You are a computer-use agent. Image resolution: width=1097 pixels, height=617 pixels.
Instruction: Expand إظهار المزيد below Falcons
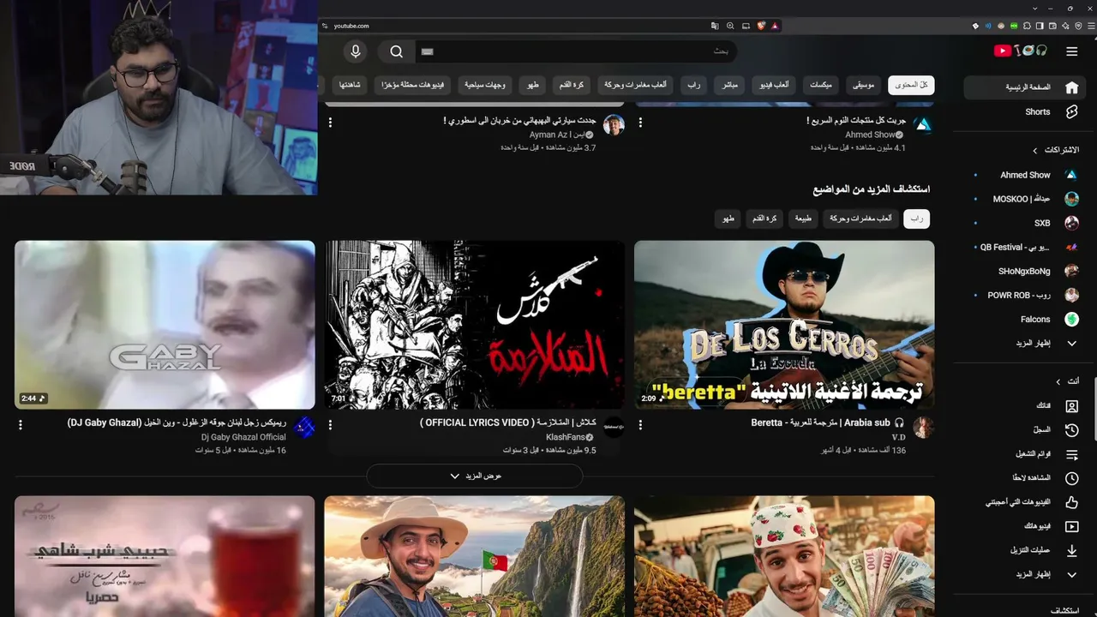[1025, 343]
